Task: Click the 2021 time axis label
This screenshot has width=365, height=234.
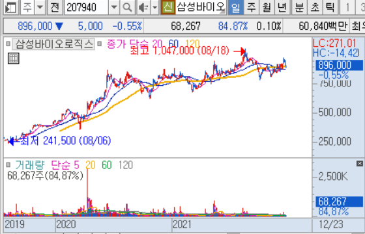Action: coord(182,224)
